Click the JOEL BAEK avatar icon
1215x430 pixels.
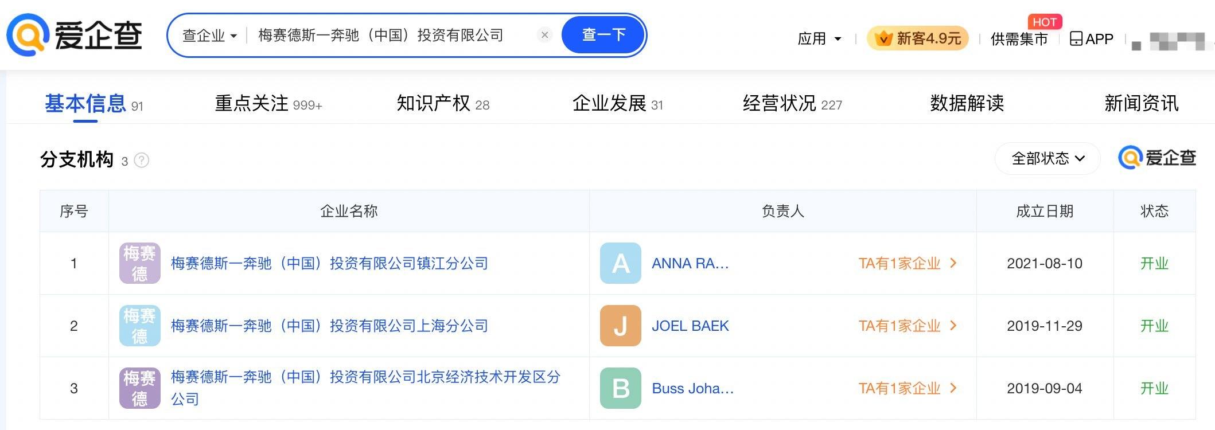pos(620,326)
